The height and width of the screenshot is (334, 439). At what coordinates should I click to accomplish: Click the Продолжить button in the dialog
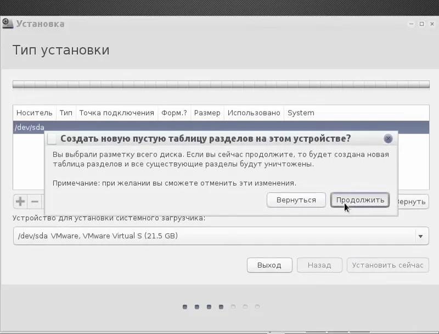click(x=360, y=200)
